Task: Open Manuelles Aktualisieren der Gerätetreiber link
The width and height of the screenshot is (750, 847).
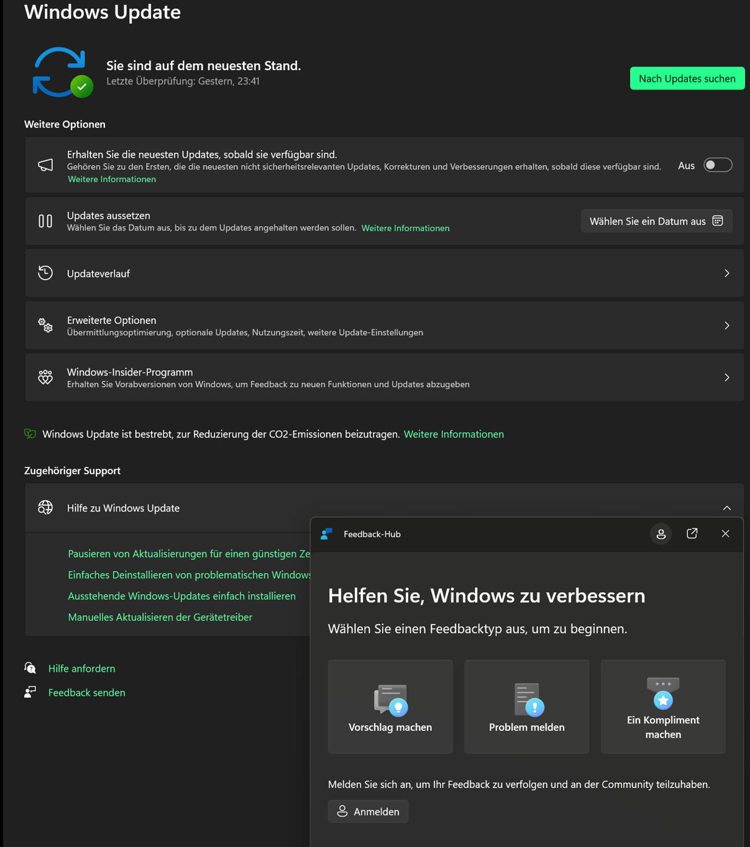Action: click(x=160, y=617)
